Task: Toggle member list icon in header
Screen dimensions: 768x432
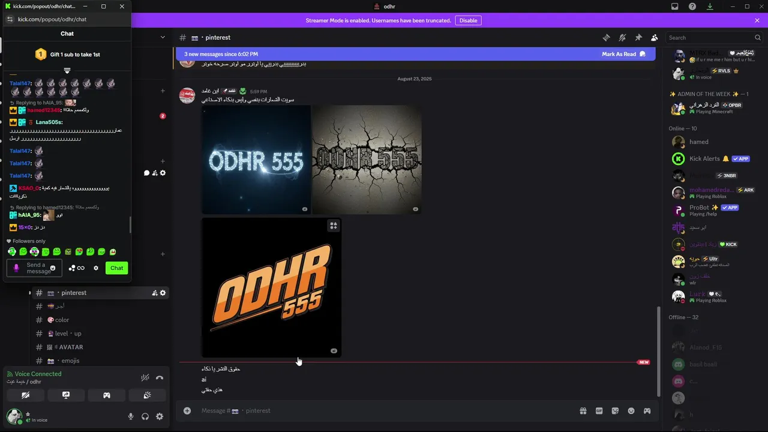Action: coord(655,37)
